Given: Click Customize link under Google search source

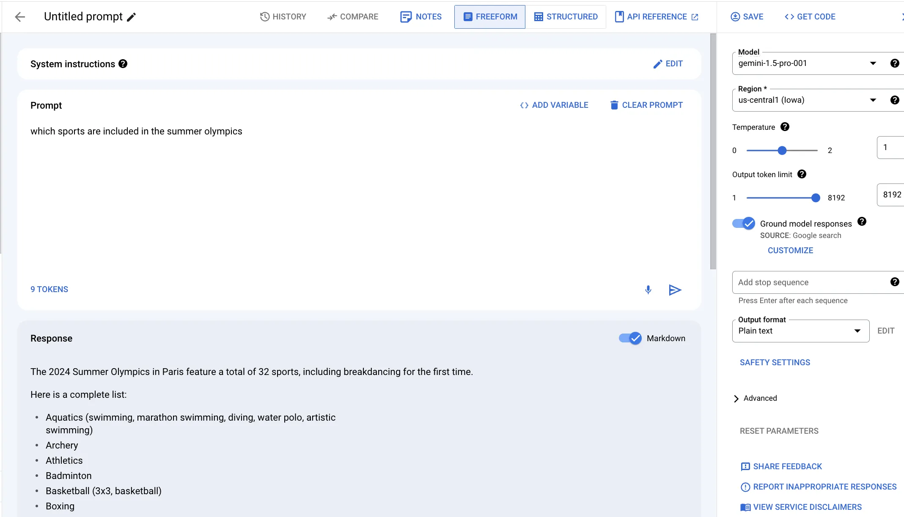Looking at the screenshot, I should coord(790,250).
